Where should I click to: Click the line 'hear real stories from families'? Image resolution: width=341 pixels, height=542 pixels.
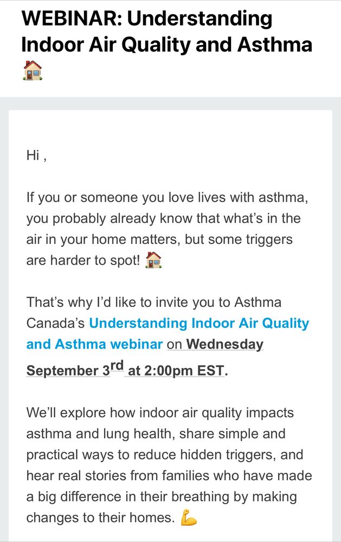point(169,476)
